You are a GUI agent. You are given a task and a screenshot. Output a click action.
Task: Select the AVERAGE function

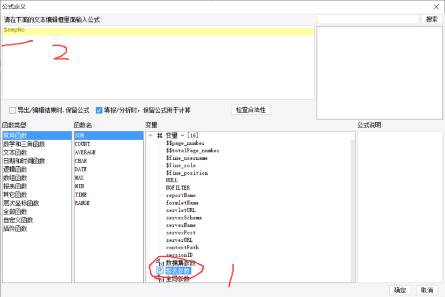tap(109, 153)
